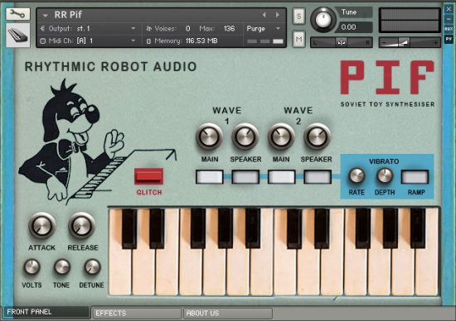Solo the instrument with S button
The height and width of the screenshot is (321, 456).
(x=298, y=16)
